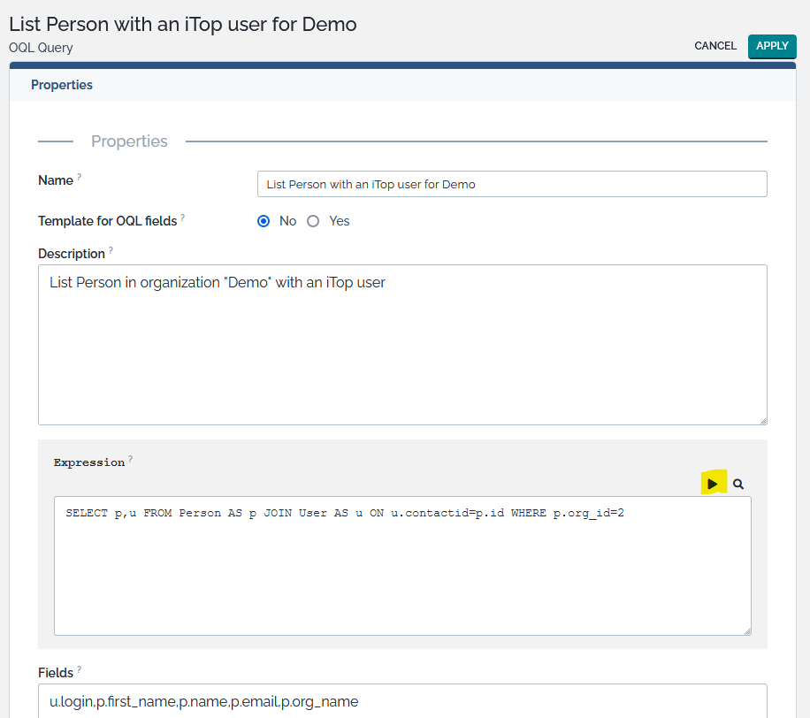Select the 'No' radio button
The image size is (810, 718).
point(264,221)
